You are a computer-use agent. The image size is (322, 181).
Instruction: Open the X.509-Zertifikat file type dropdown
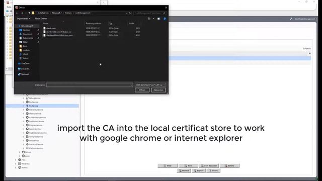click(x=150, y=85)
